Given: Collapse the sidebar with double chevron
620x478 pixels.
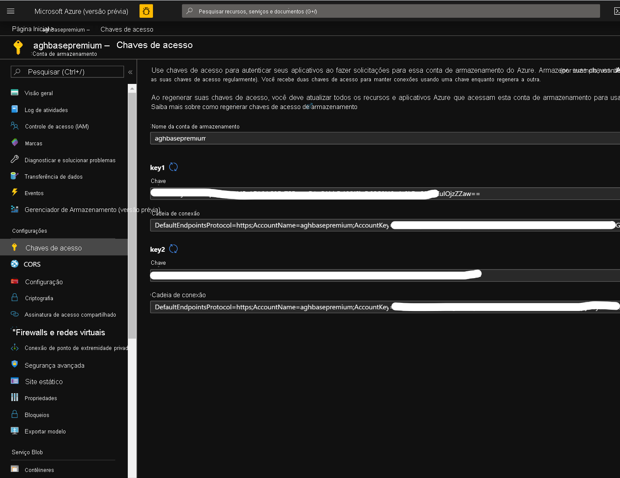Looking at the screenshot, I should click(x=130, y=72).
